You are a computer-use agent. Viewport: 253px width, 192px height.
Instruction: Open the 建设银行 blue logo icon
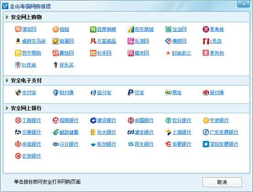coord(93,120)
